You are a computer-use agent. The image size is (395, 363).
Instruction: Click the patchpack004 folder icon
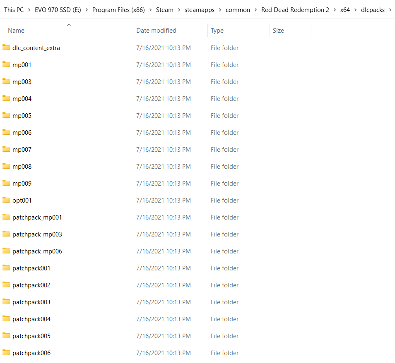pos(6,319)
